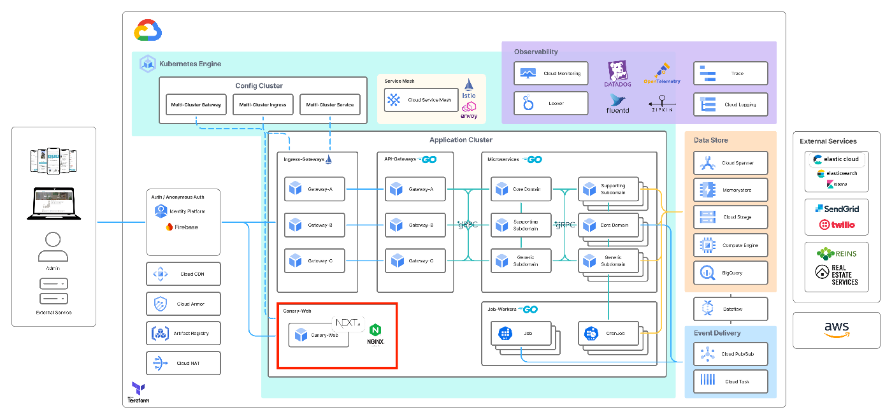Click the AWS logo
Screen dimensions: 892x419
(836, 329)
